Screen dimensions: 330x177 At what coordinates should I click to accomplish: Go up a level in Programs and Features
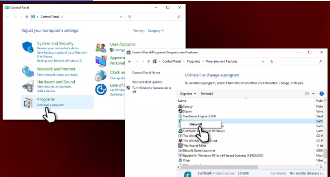(x=149, y=61)
